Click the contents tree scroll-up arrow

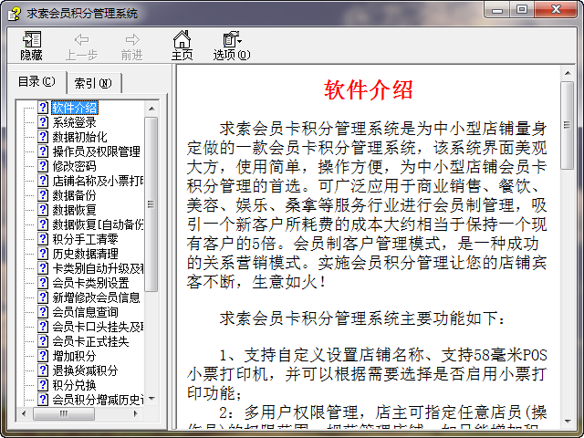[151, 109]
